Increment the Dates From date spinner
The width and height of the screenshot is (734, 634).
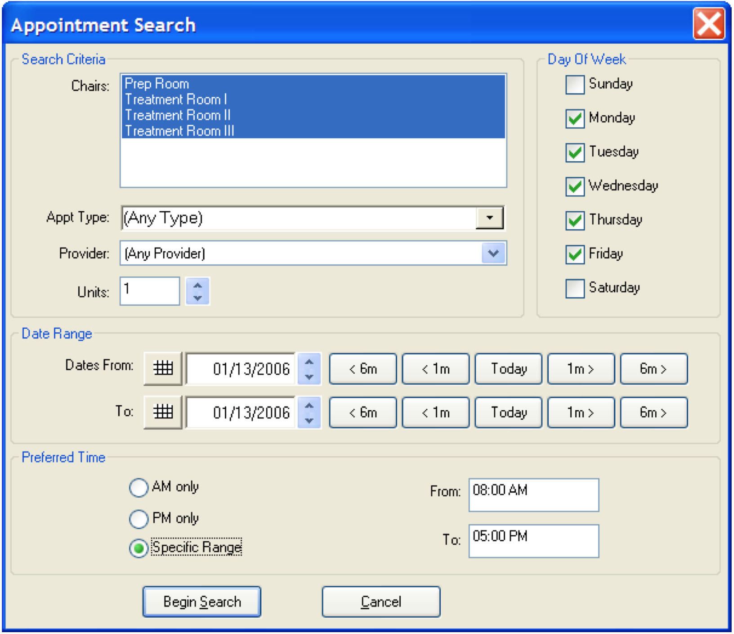point(309,362)
